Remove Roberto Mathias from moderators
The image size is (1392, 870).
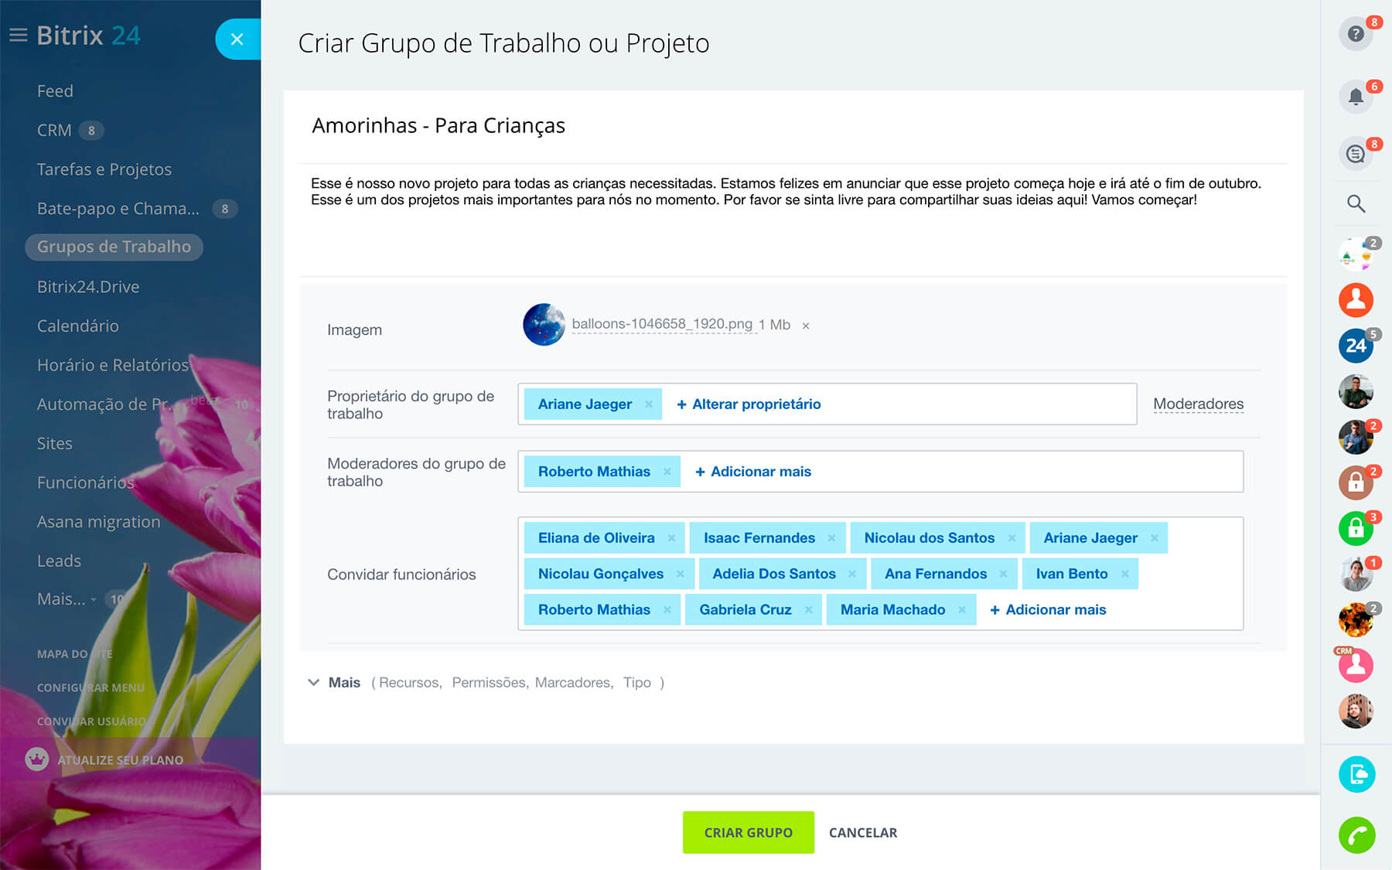[667, 472]
